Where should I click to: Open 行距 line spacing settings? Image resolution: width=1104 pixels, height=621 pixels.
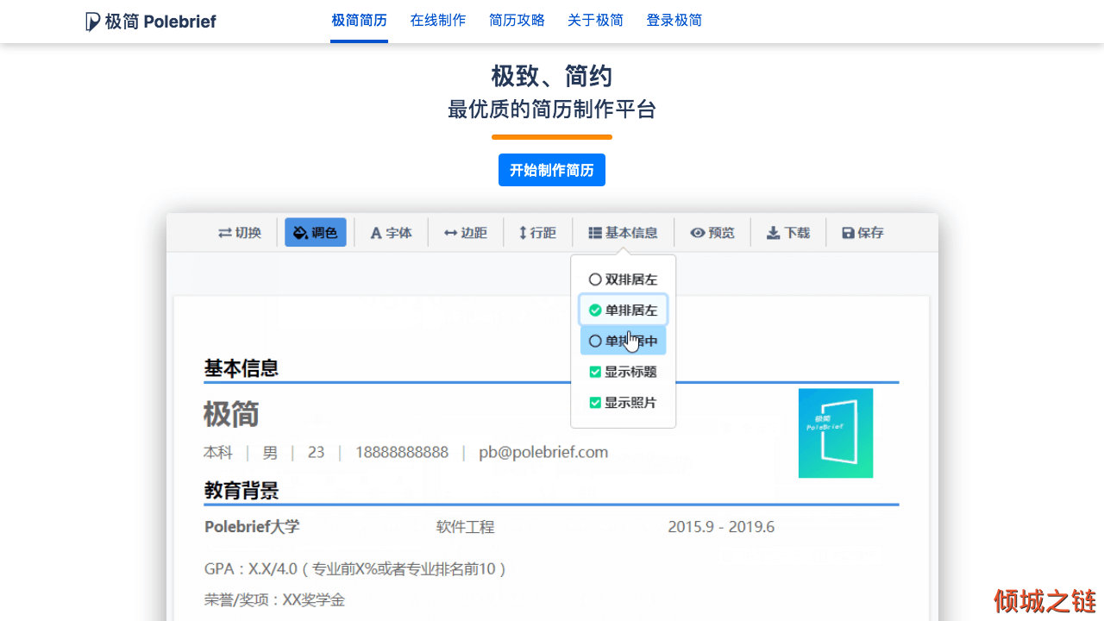pos(536,233)
